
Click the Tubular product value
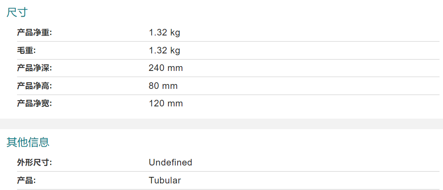(x=165, y=180)
